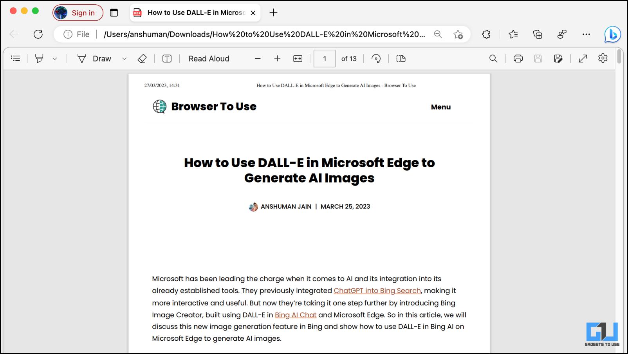This screenshot has width=628, height=354.
Task: Start Read Aloud
Action: point(209,59)
